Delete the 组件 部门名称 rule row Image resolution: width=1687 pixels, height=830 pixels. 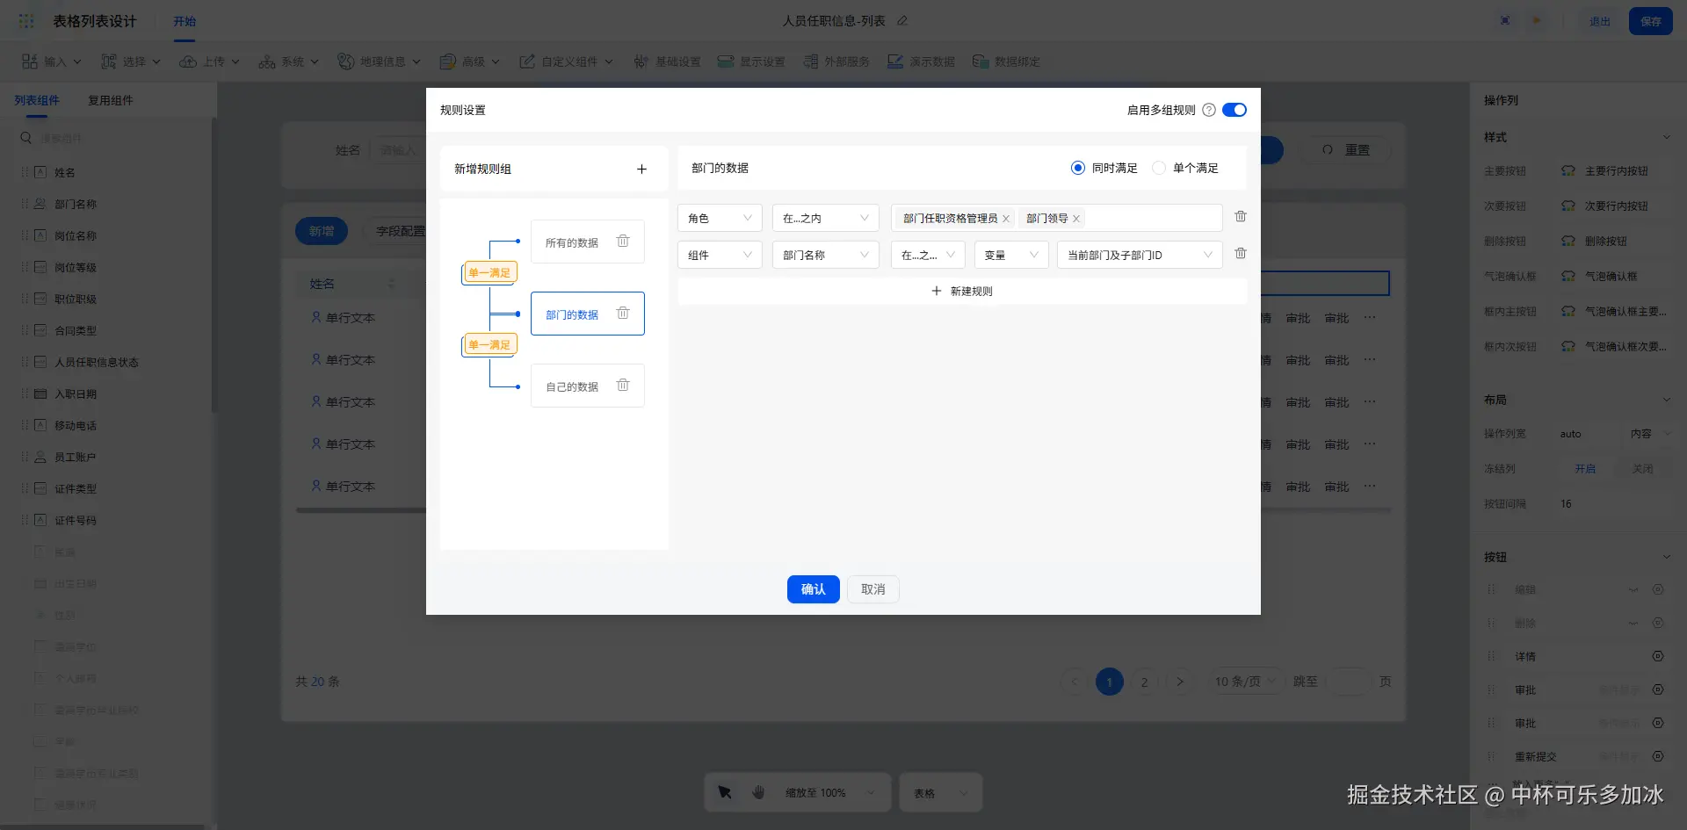(1241, 254)
